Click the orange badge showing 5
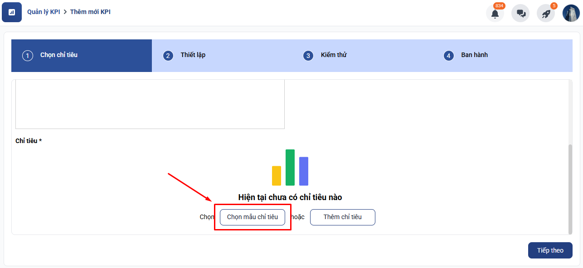 tap(554, 6)
